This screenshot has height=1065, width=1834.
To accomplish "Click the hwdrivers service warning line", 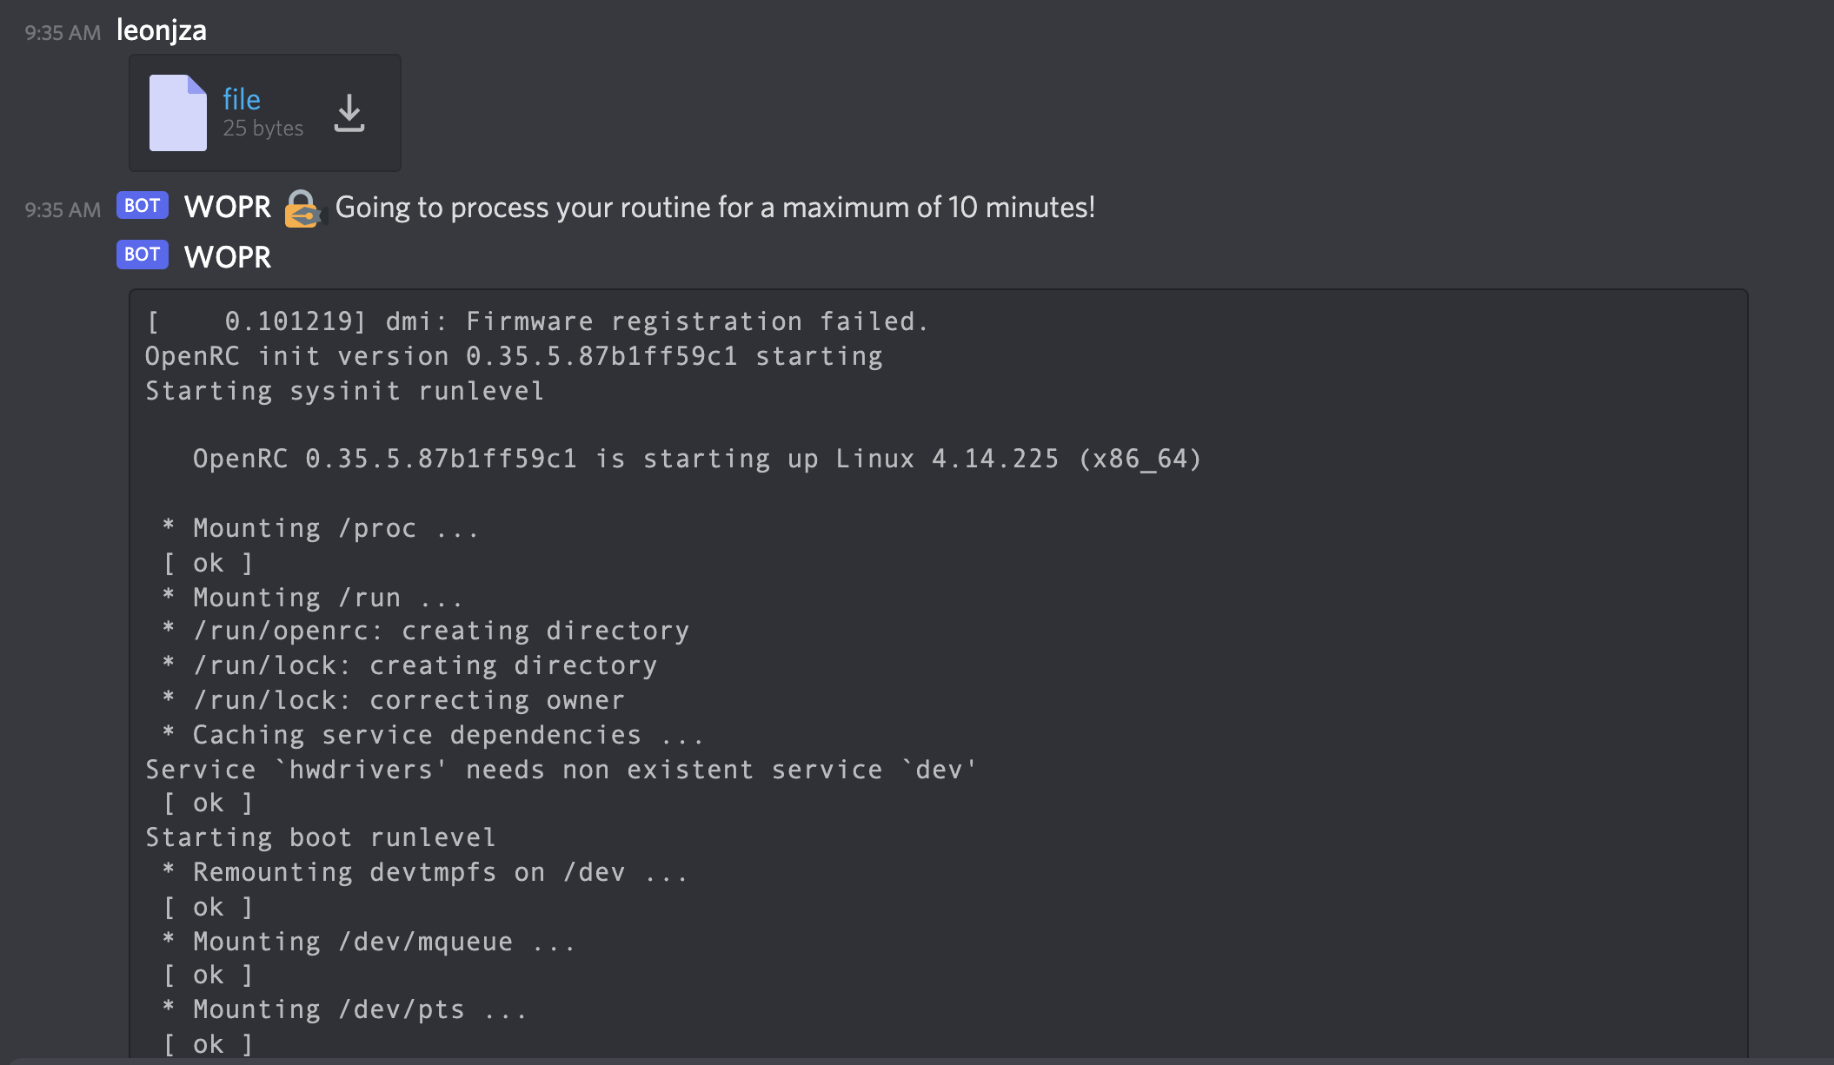I will point(561,770).
